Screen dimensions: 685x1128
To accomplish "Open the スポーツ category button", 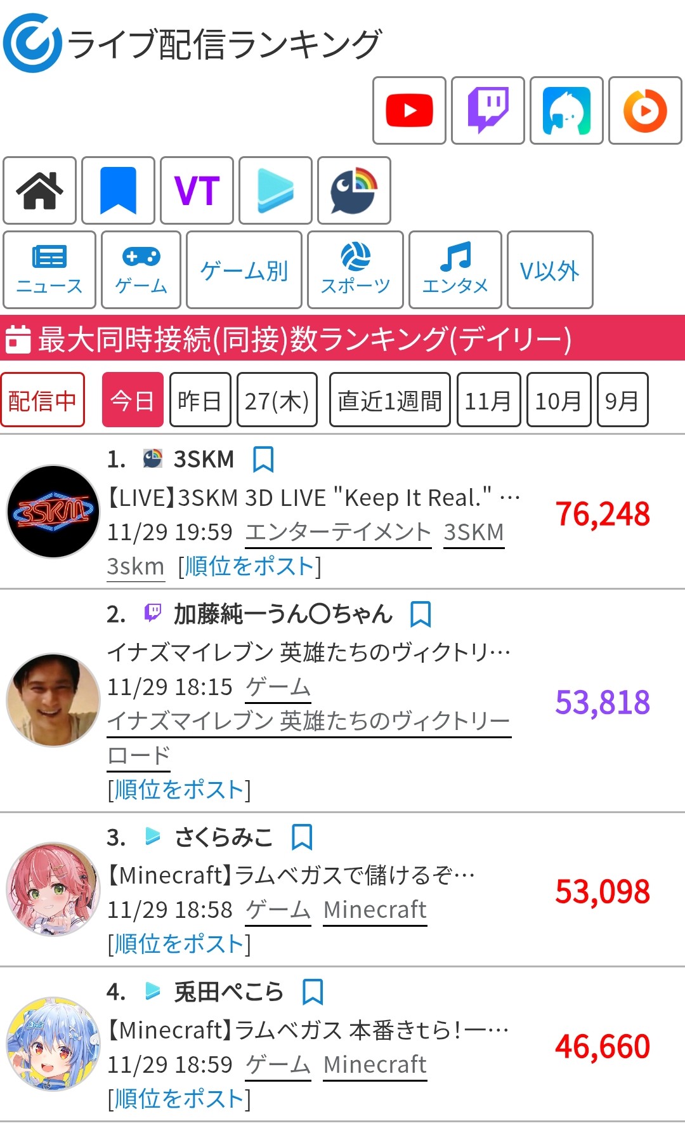I will pyautogui.click(x=355, y=270).
